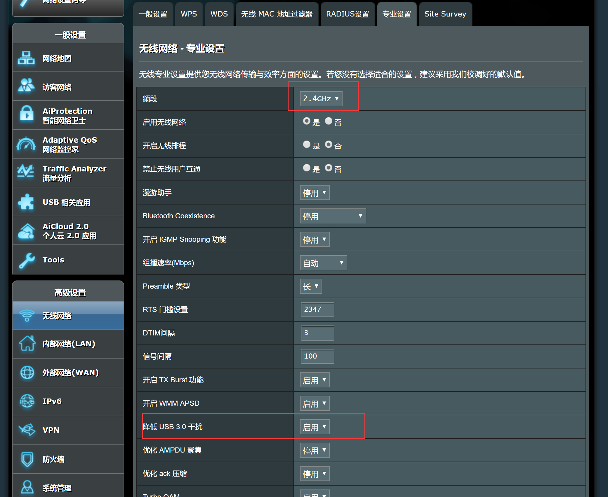Open the 频段 2.4GHz dropdown
The height and width of the screenshot is (497, 608).
[321, 99]
